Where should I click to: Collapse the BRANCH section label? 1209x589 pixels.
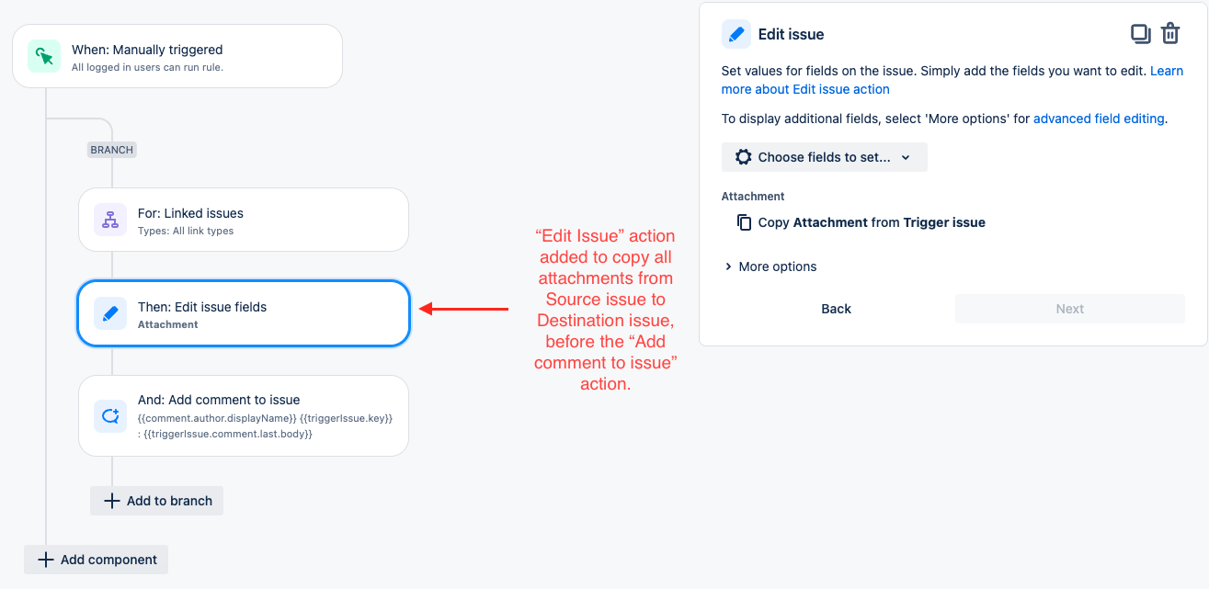tap(111, 149)
